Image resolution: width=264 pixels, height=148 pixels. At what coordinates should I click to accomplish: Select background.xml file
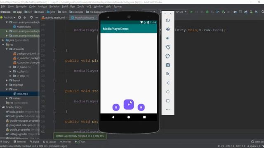26,53
